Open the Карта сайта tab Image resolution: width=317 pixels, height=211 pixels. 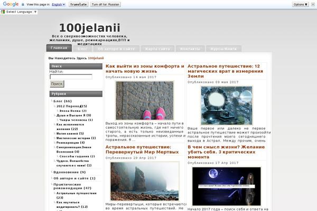pyautogui.click(x=157, y=49)
